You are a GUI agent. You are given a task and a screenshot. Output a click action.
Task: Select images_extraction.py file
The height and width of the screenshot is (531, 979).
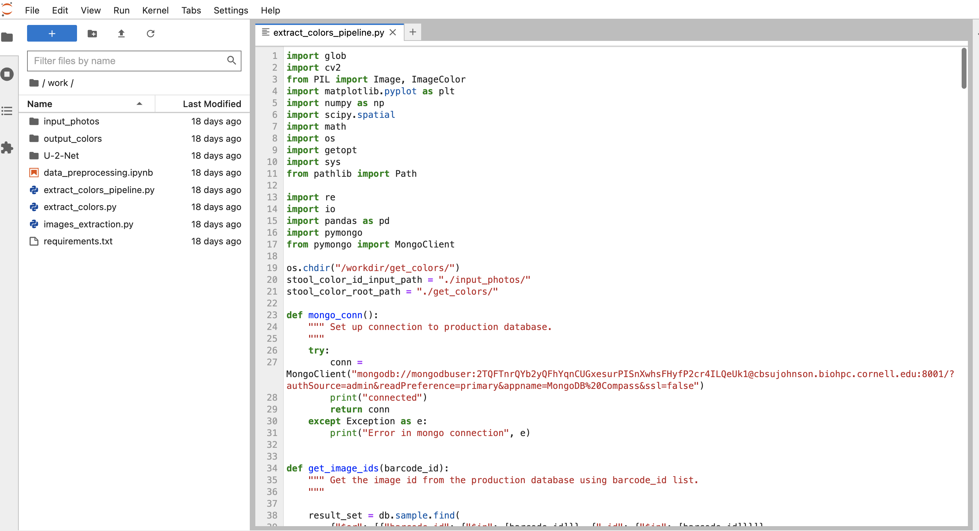134,224
